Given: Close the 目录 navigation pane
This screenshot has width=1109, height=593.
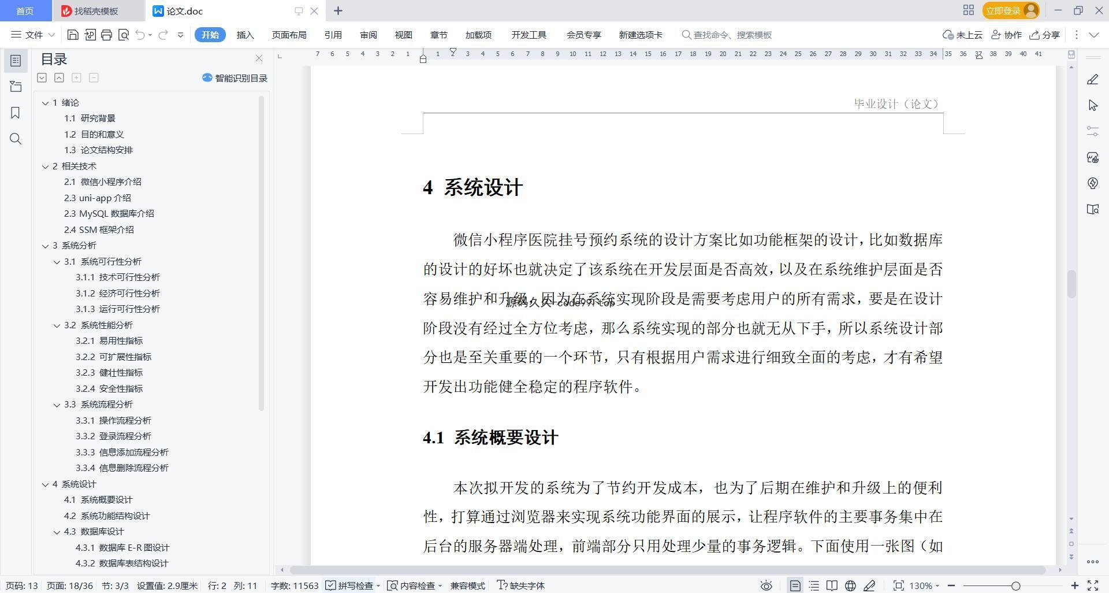Looking at the screenshot, I should point(259,58).
